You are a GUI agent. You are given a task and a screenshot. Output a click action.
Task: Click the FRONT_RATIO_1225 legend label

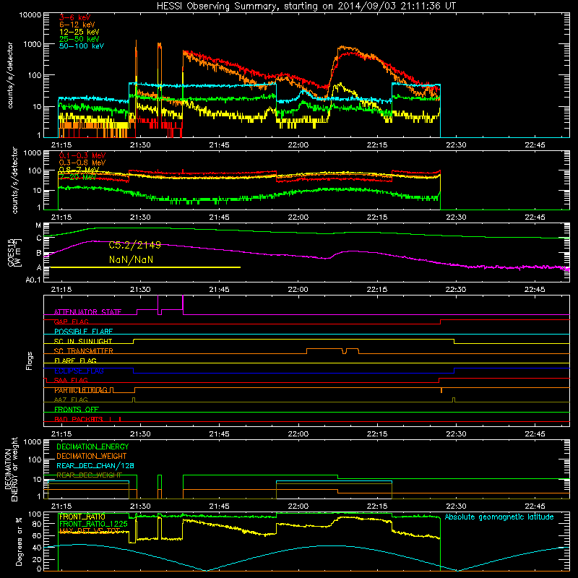coord(93,524)
